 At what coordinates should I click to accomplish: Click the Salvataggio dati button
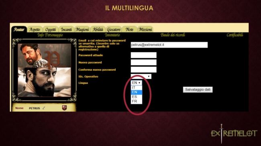click(x=198, y=89)
